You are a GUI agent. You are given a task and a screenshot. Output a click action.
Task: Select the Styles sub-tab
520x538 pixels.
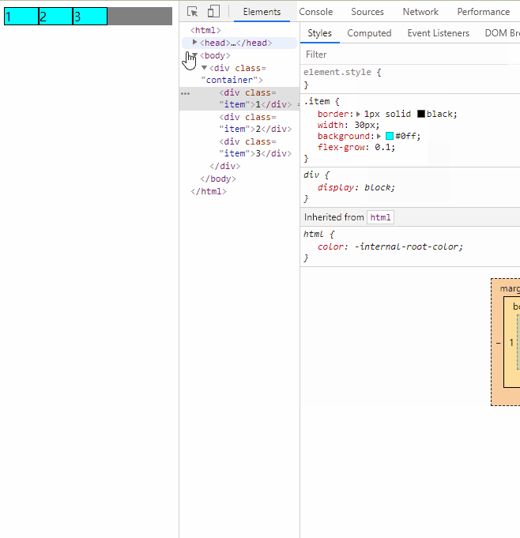click(x=319, y=33)
